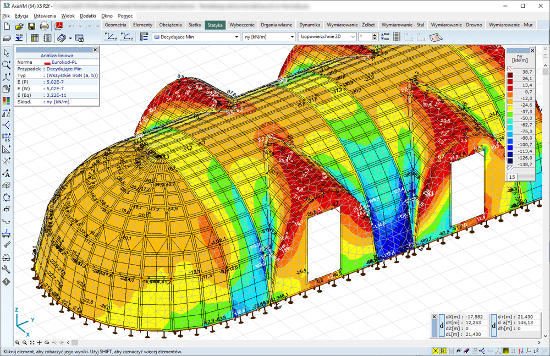Click the zoom magnifier tool in sidebar
Viewport: 550px width, 356px height.
coord(7,65)
